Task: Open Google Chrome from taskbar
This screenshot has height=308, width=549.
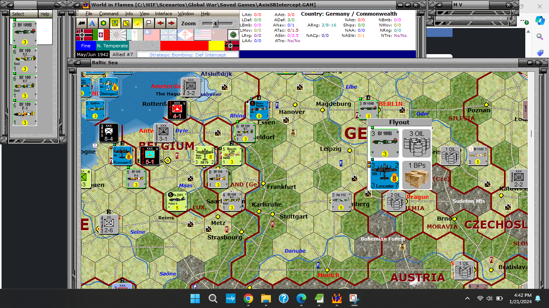Action: (x=248, y=298)
